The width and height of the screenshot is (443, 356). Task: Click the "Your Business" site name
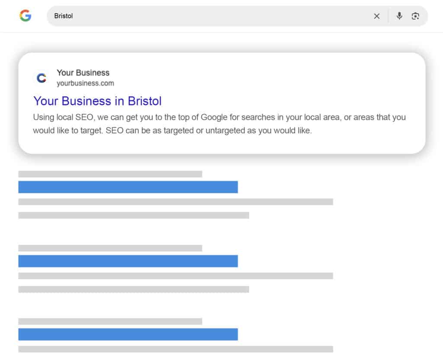[83, 73]
